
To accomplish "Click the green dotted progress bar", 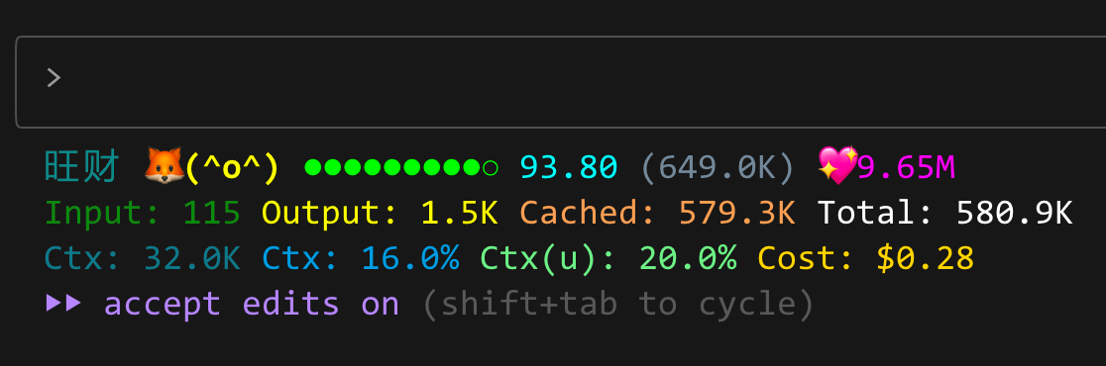I will 401,167.
